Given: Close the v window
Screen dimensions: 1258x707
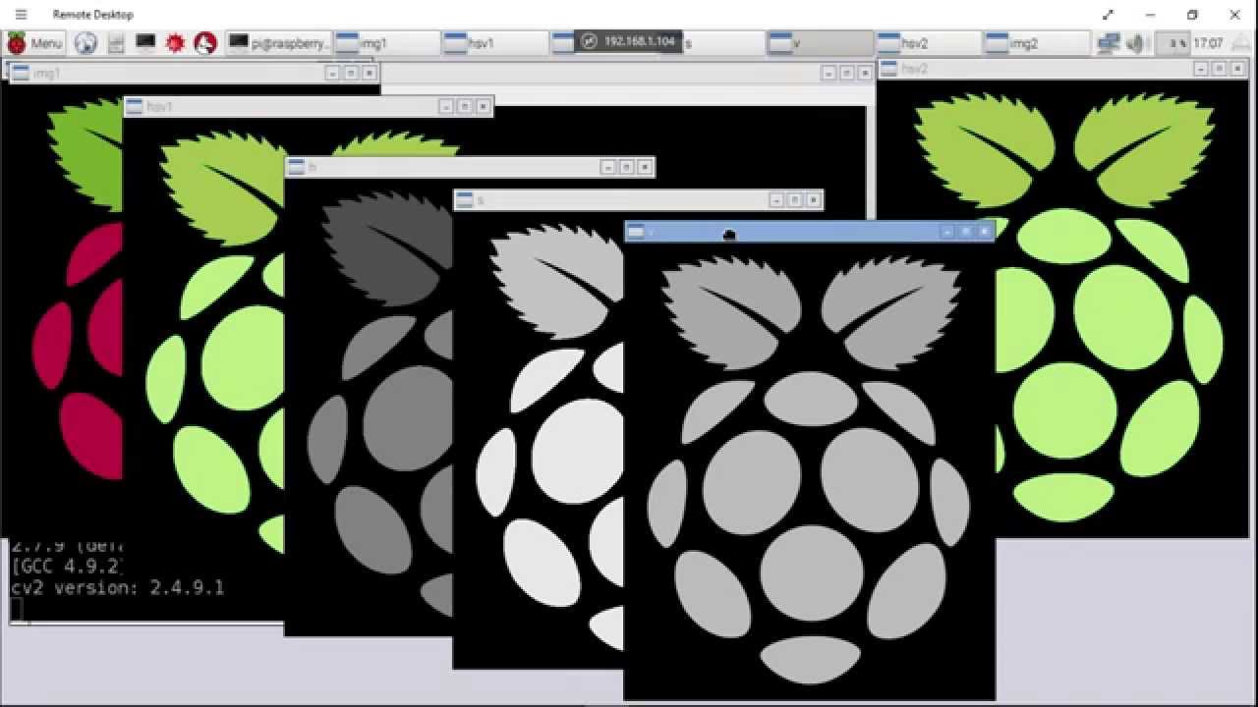Looking at the screenshot, I should click(984, 232).
